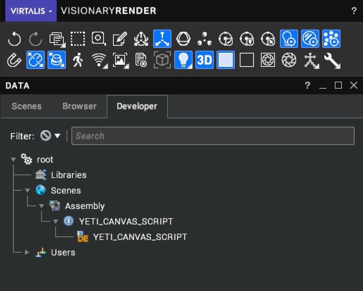The image size is (363, 291).
Task: Select the Assembly tree item
Action: click(85, 206)
